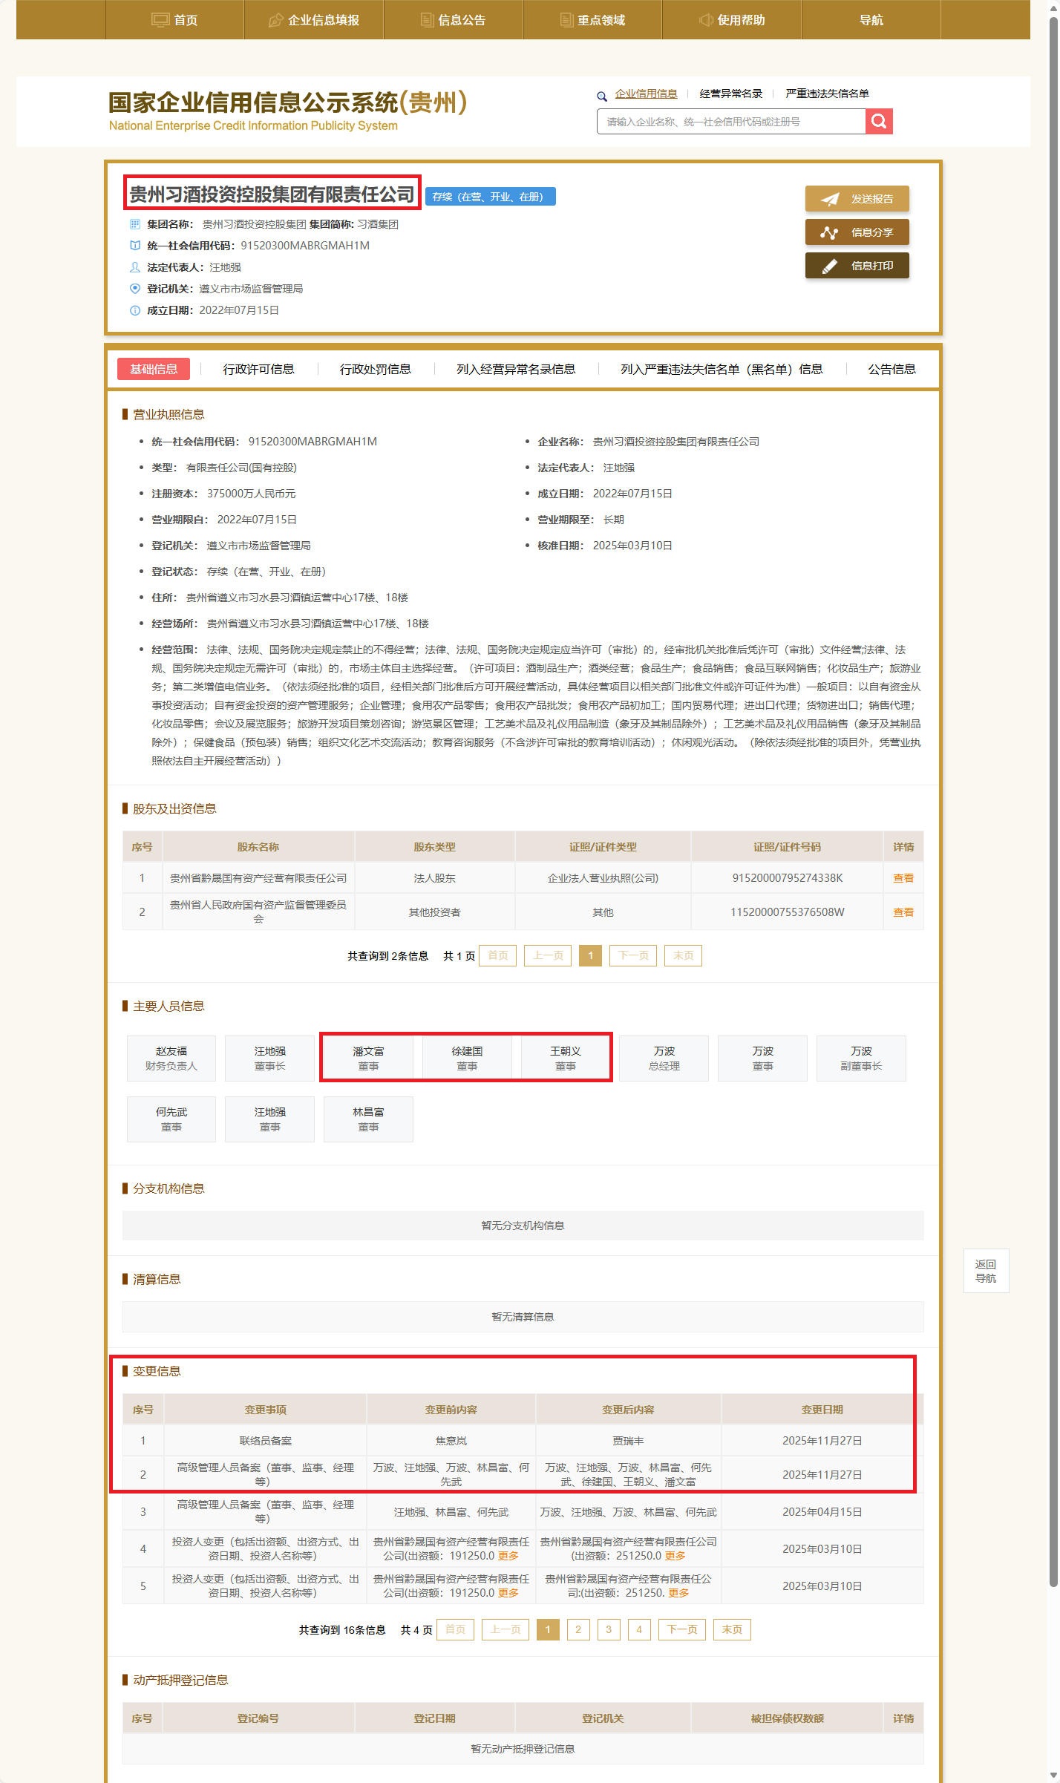
Task: Switch to 行政许可信息 tab
Action: point(258,369)
